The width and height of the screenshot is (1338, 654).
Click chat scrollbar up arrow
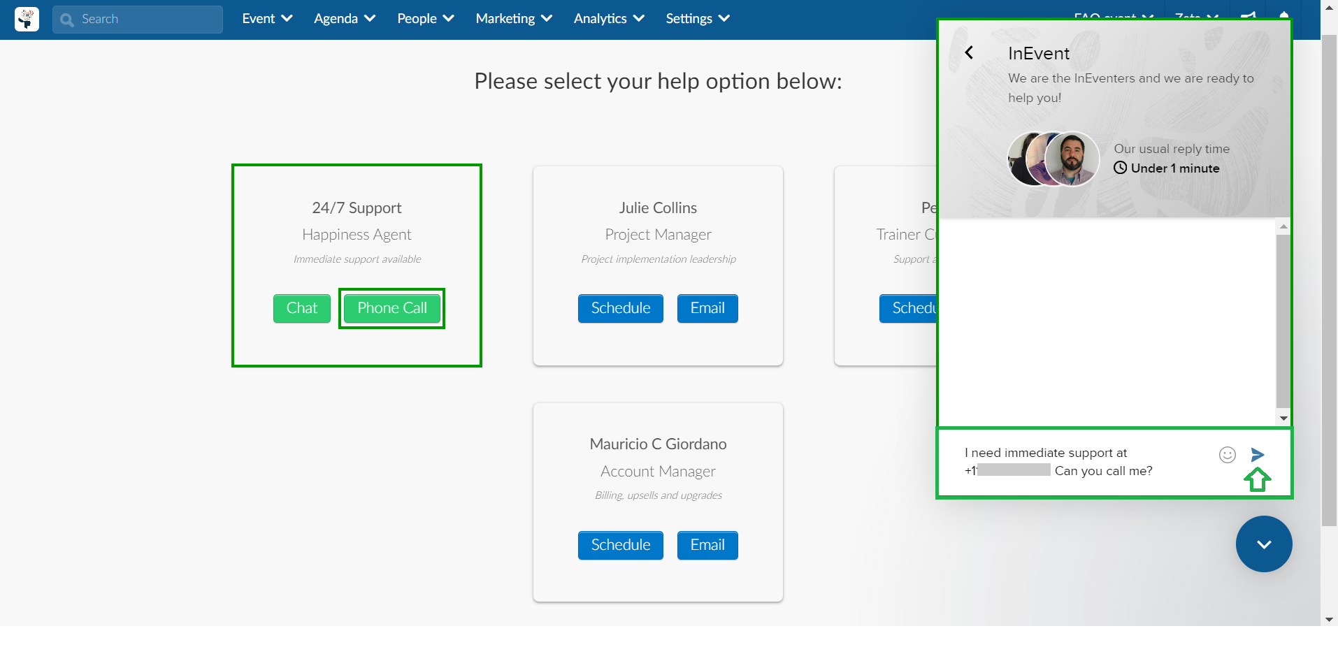pyautogui.click(x=1283, y=226)
